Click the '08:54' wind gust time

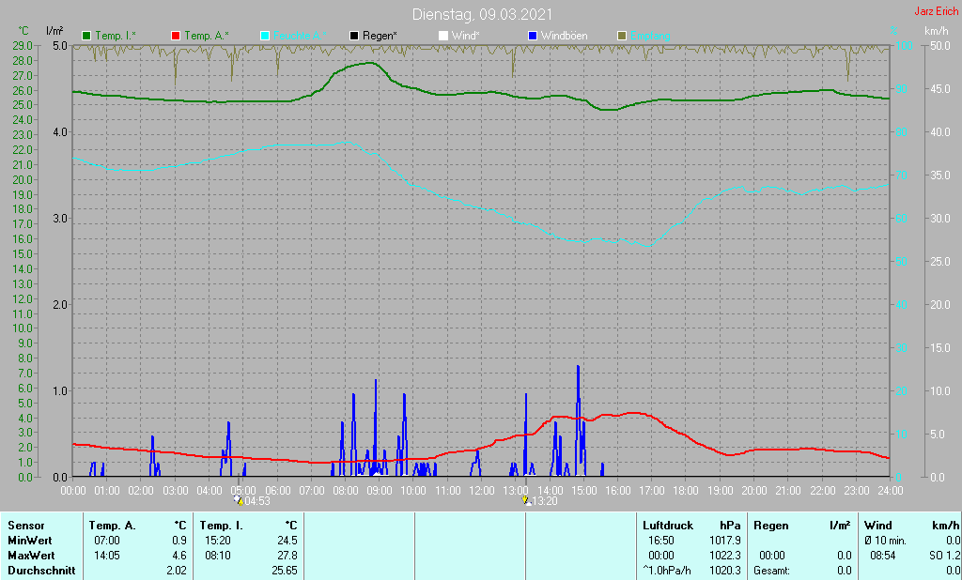pos(882,556)
